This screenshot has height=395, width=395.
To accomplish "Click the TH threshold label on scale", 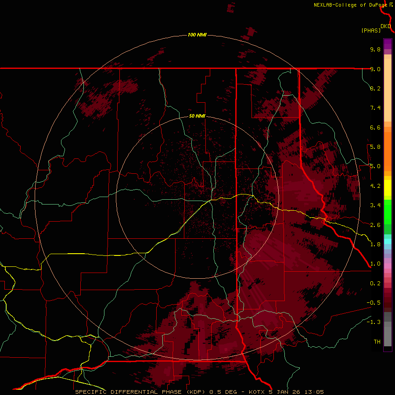I will coord(377,342).
